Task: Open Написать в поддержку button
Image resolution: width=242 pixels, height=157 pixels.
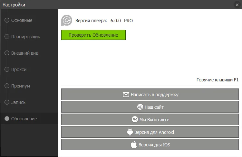Action: click(150, 94)
